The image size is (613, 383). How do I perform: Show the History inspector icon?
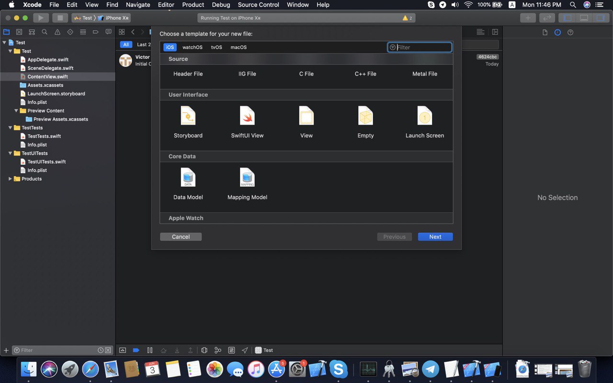pos(557,33)
